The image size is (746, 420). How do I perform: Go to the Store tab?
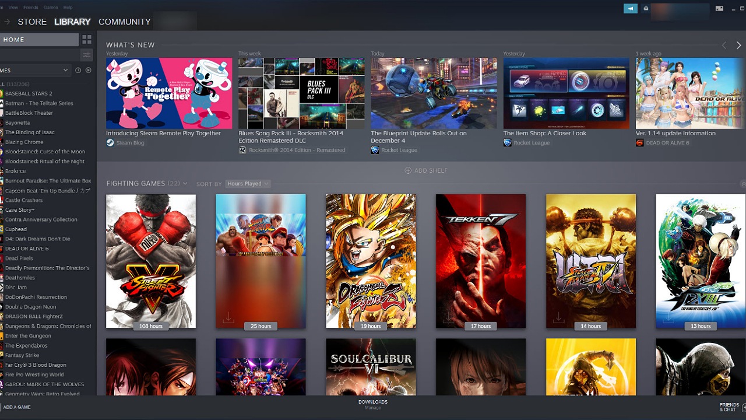[x=32, y=22]
